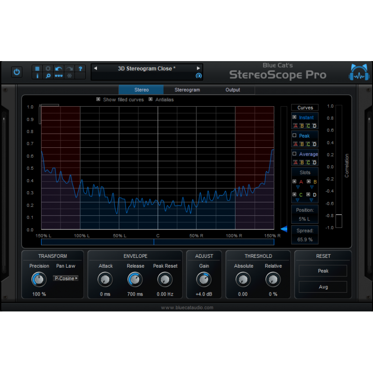Click the freeze snowflake icon
373x373 pixels.
pyautogui.click(x=69, y=76)
